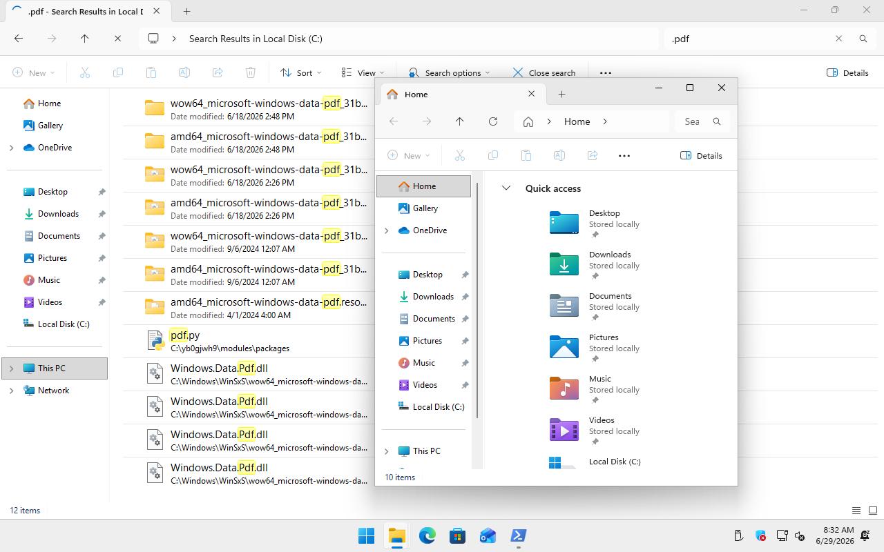Expand OneDrive in Home window sidebar
Viewport: 884px width, 552px height.
[x=386, y=230]
